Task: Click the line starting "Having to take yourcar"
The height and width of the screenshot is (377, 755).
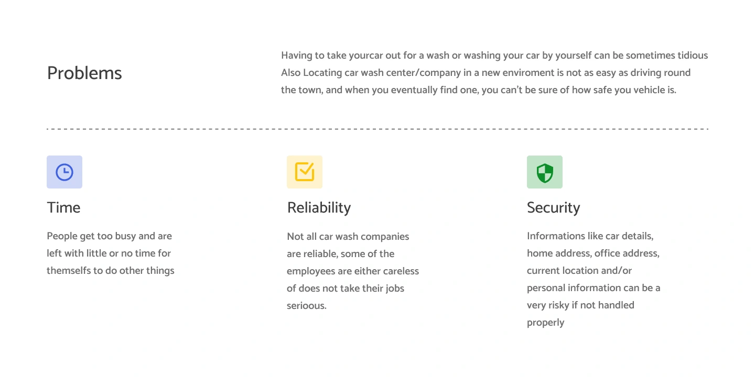Action: coord(494,56)
